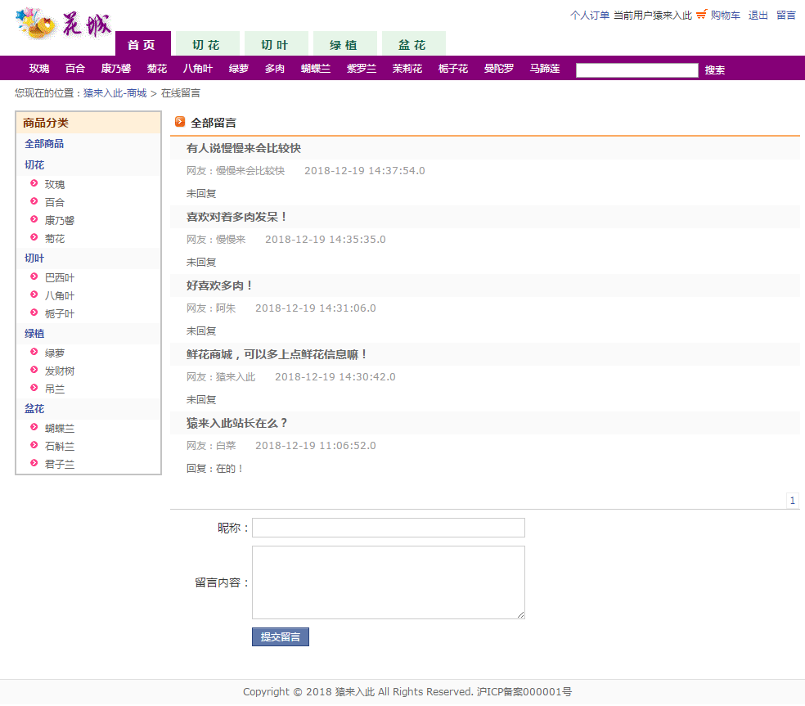Select 多肉 in the purple nav bar
Screen dimensions: 805x706
click(275, 68)
